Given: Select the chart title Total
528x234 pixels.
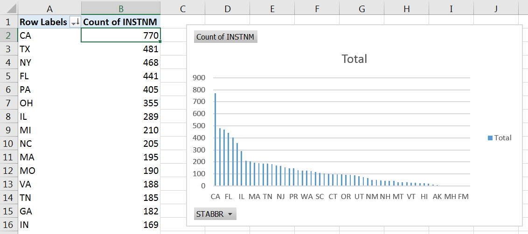Looking at the screenshot, I should pyautogui.click(x=354, y=59).
